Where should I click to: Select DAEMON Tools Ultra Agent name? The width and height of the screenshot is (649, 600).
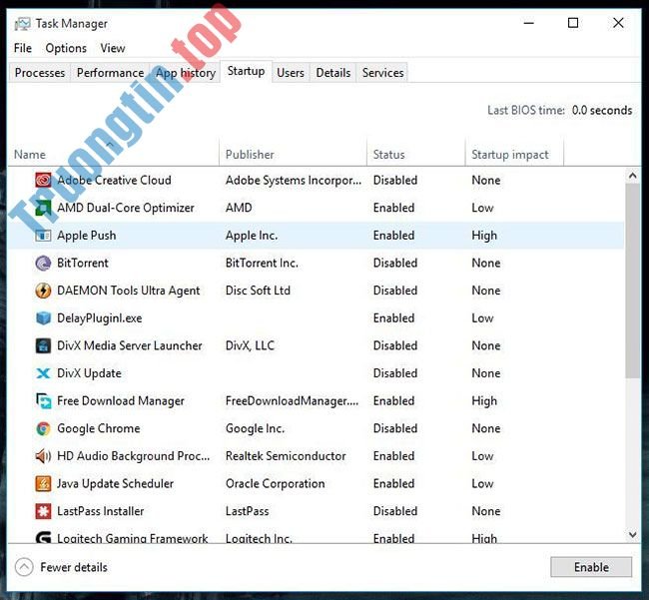[129, 291]
